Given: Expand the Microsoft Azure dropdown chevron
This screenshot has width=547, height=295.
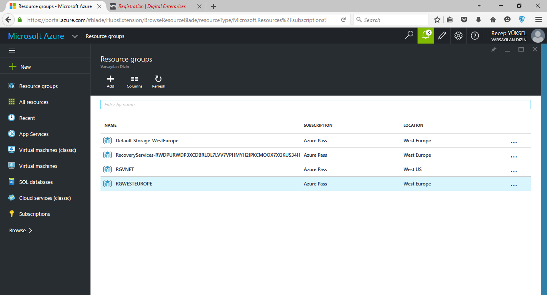Looking at the screenshot, I should [74, 36].
